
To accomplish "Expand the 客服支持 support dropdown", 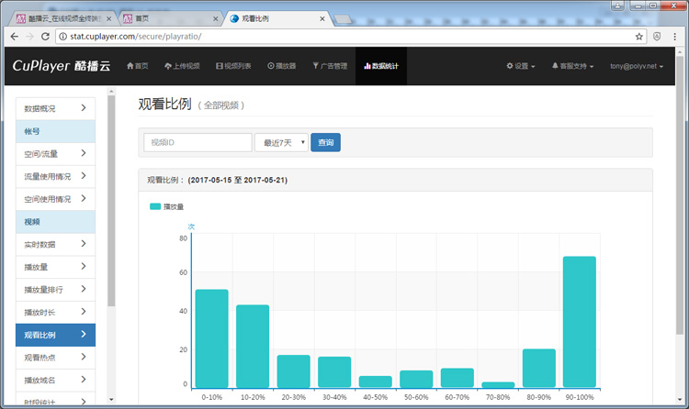I will [572, 66].
